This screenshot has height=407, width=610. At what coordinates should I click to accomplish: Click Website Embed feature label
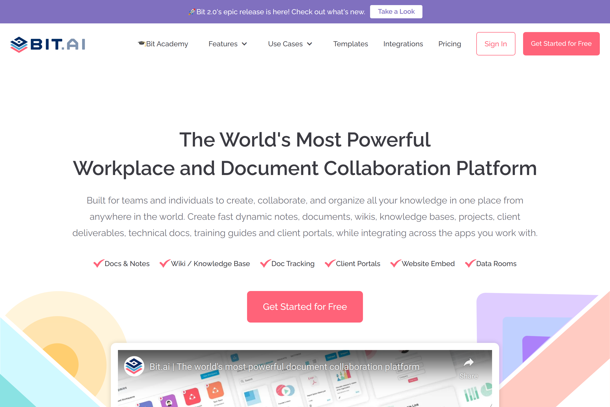(428, 264)
